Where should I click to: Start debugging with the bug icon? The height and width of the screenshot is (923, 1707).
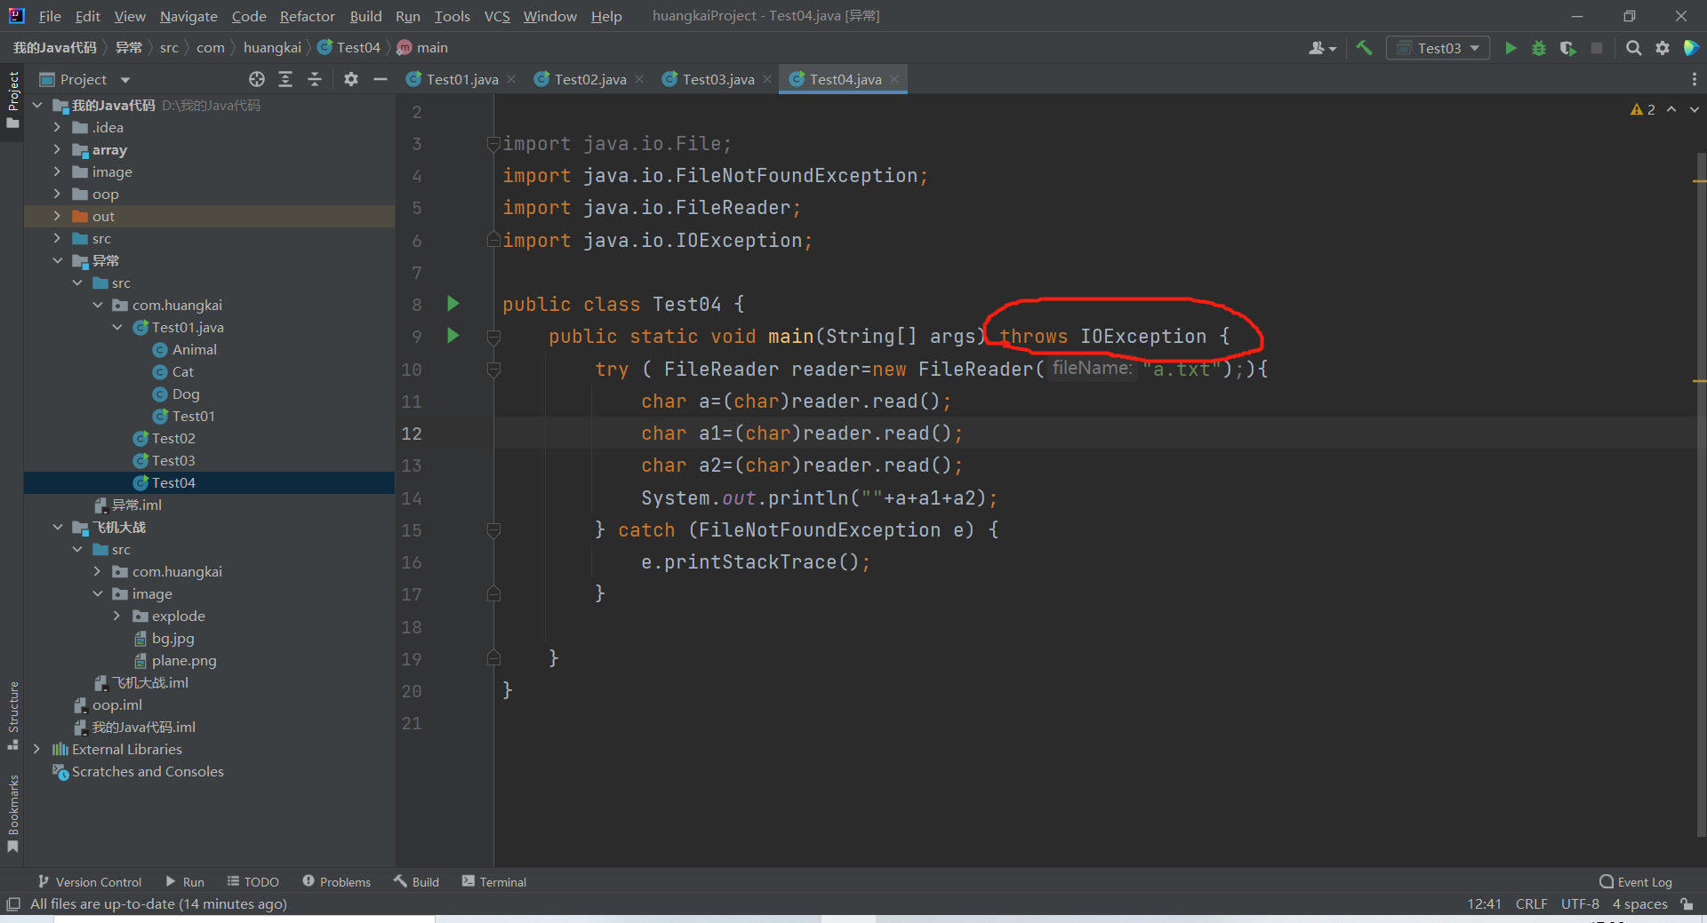1539,48
